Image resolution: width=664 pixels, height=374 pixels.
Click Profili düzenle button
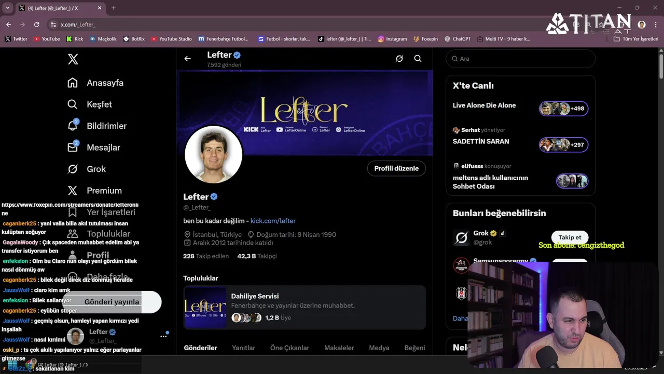coord(396,168)
